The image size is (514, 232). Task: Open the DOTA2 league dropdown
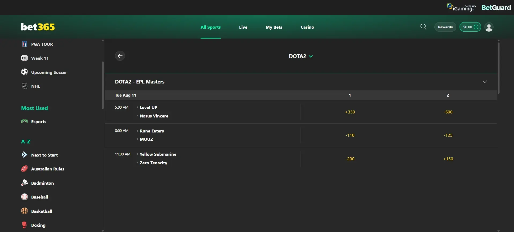301,56
